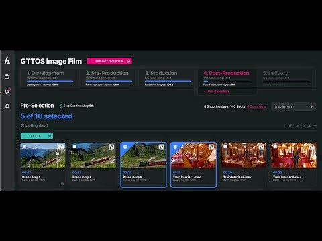Click the Project Overview button
322x241 pixels.
[x=109, y=61]
